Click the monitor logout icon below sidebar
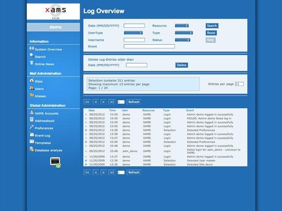 pyautogui.click(x=56, y=163)
